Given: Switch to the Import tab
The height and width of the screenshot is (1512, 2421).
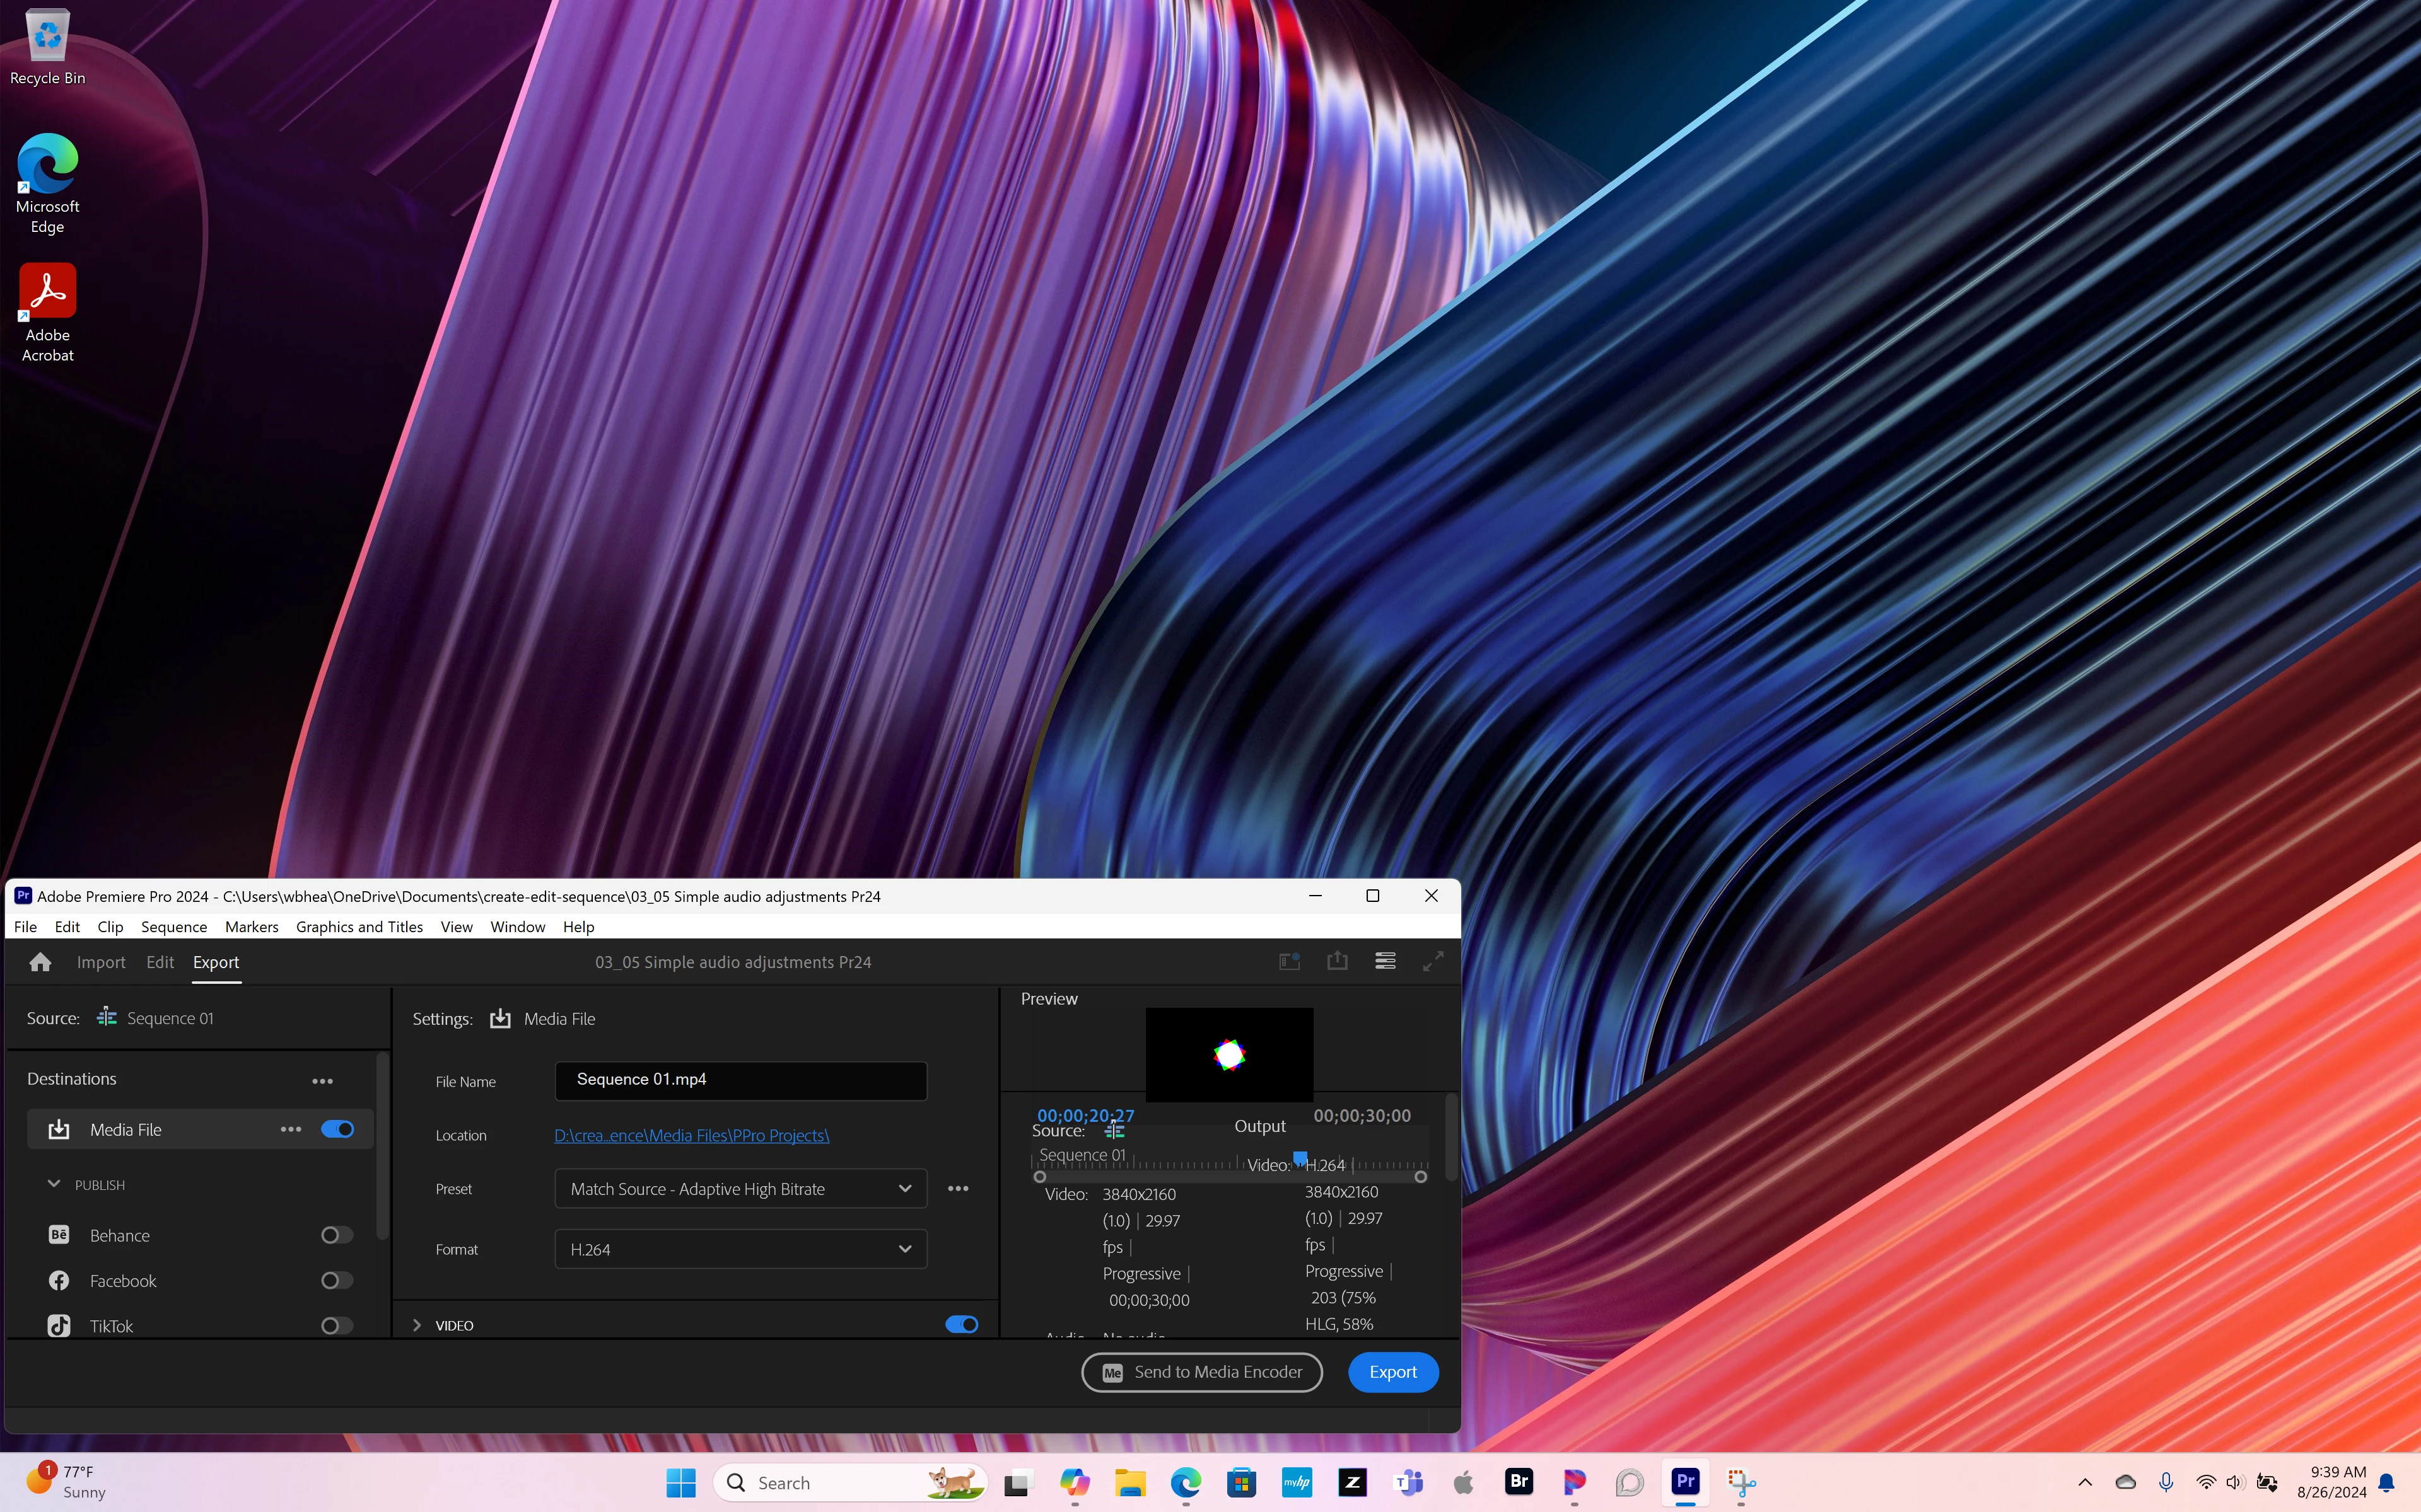Looking at the screenshot, I should point(101,962).
